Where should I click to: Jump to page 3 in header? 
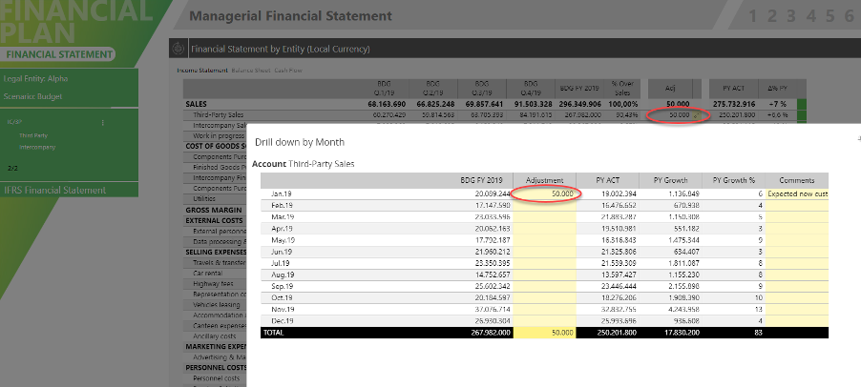pos(792,16)
